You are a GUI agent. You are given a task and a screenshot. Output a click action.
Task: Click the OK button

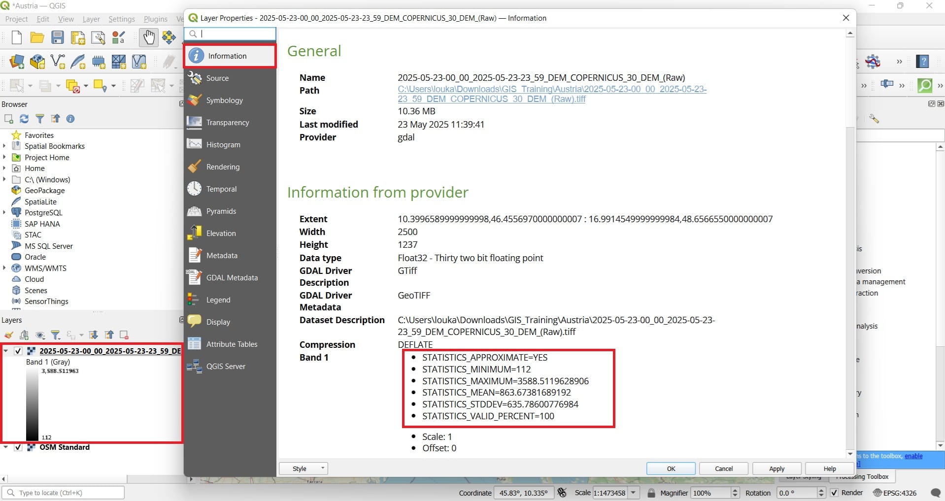pyautogui.click(x=671, y=468)
